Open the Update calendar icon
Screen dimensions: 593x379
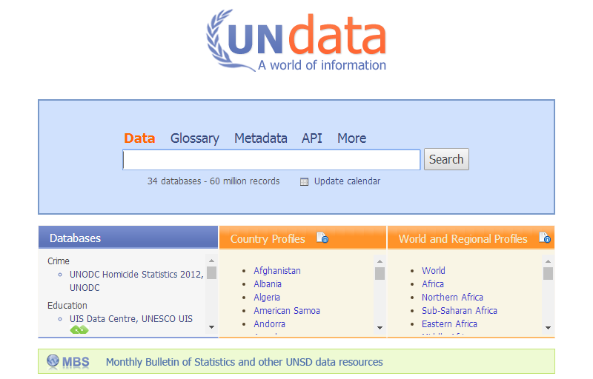point(304,182)
